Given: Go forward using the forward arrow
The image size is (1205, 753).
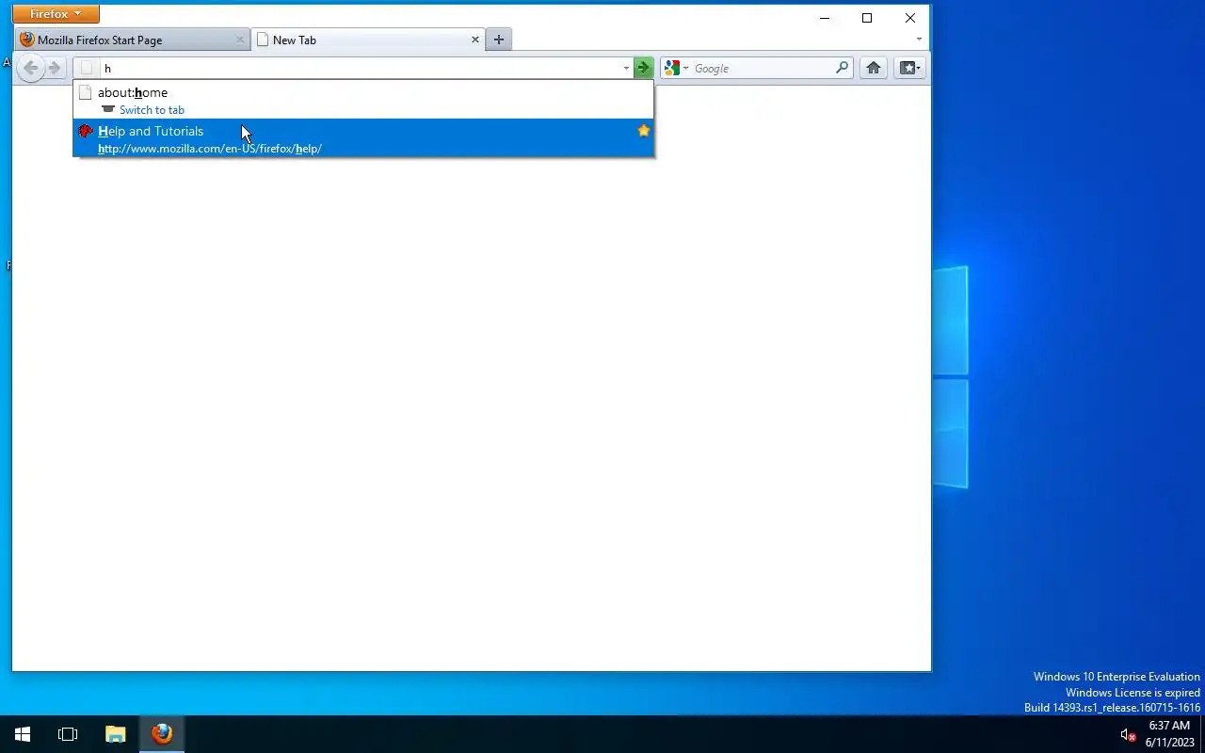Looking at the screenshot, I should (x=55, y=68).
